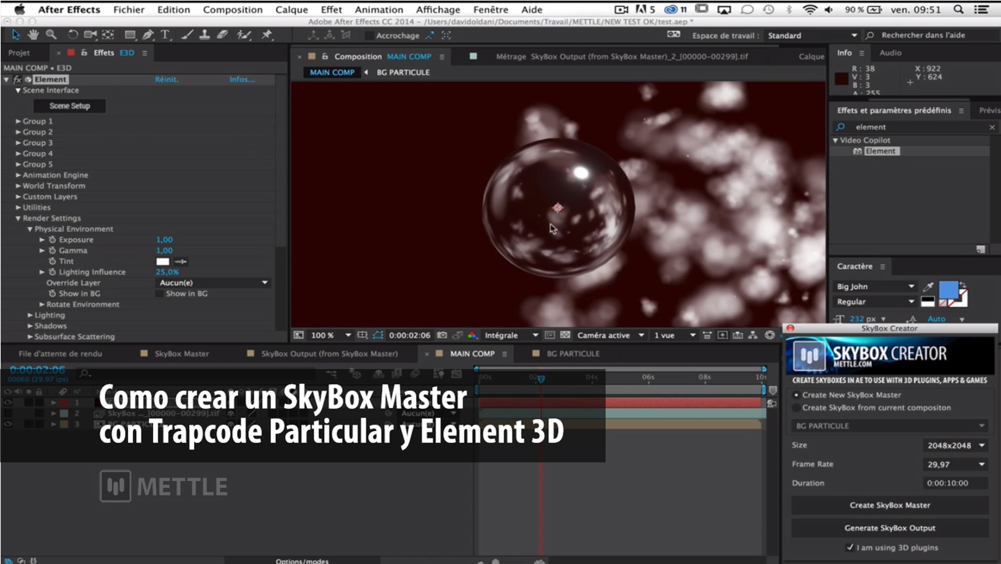This screenshot has height=564, width=1001.
Task: Open the Calque menu
Action: pyautogui.click(x=292, y=10)
